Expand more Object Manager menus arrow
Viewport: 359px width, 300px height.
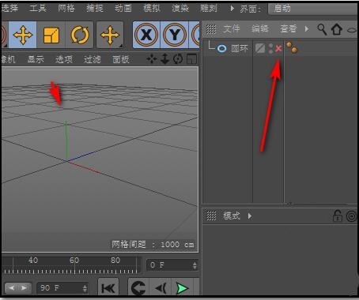(x=307, y=28)
